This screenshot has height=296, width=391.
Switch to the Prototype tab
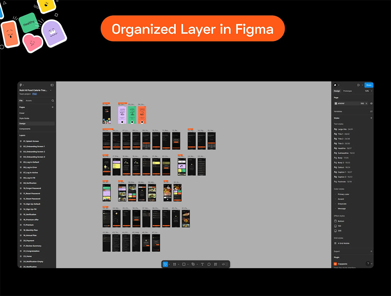(347, 91)
